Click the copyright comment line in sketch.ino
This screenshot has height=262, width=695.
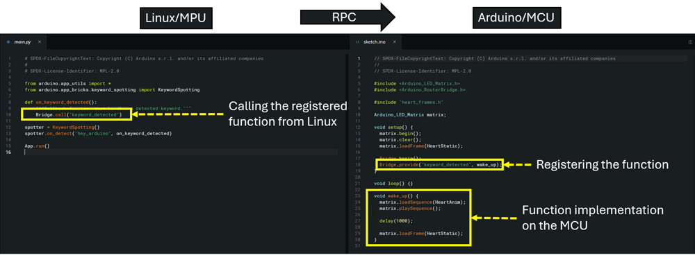pyautogui.click(x=495, y=58)
